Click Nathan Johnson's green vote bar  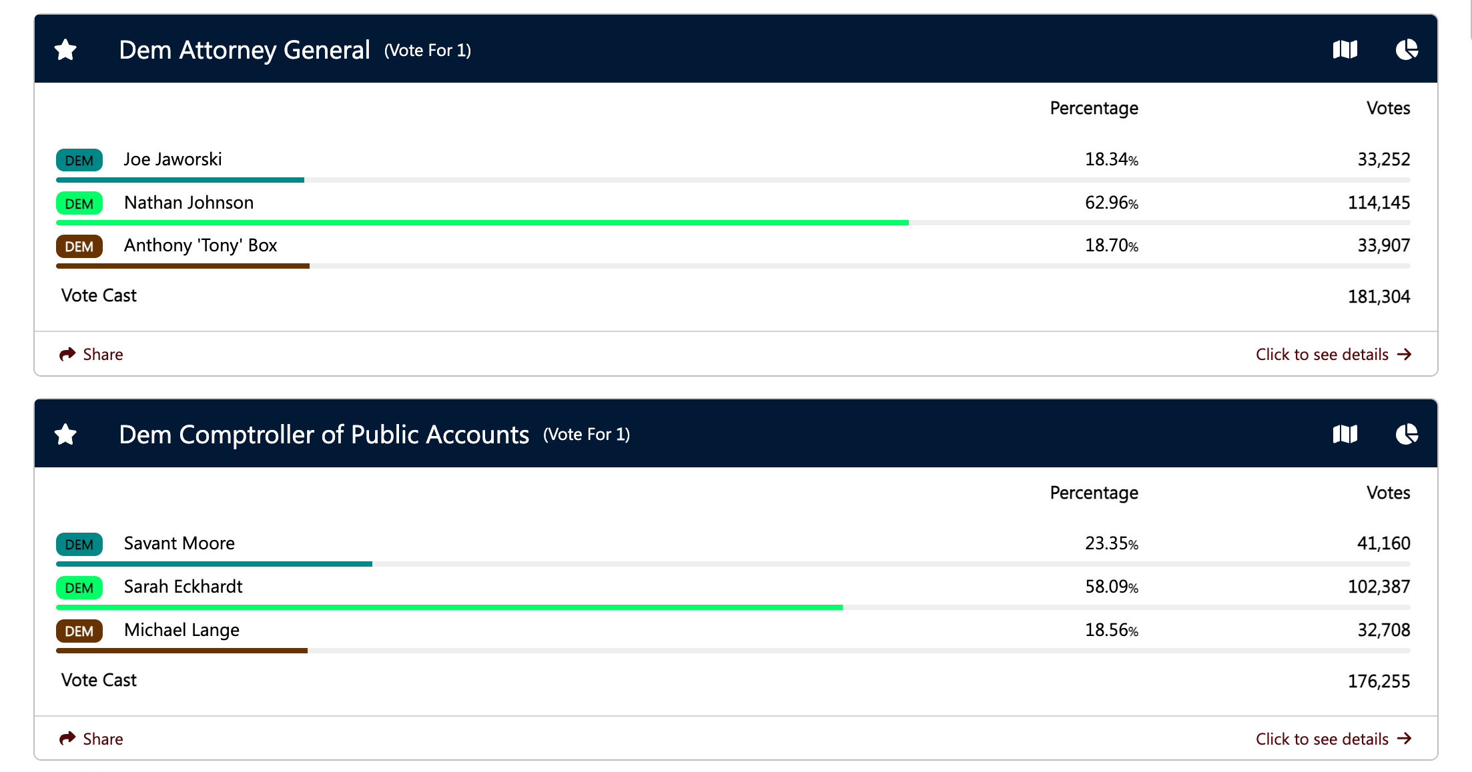click(482, 223)
